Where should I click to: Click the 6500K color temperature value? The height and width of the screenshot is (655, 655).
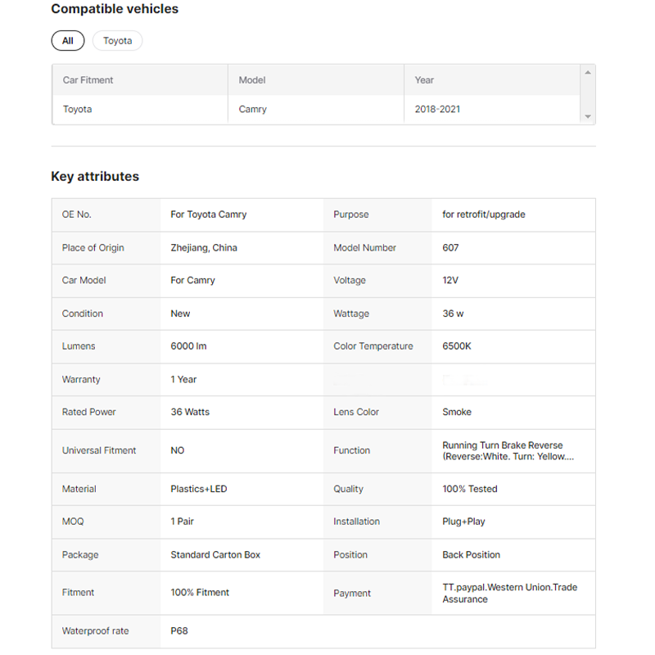457,346
